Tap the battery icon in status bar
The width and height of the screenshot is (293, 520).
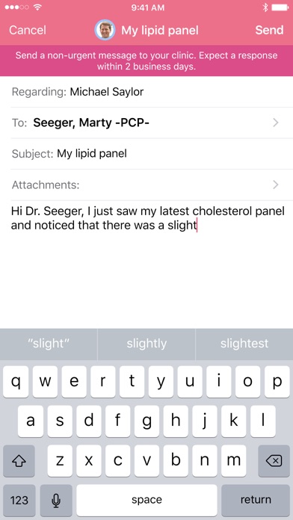click(280, 7)
